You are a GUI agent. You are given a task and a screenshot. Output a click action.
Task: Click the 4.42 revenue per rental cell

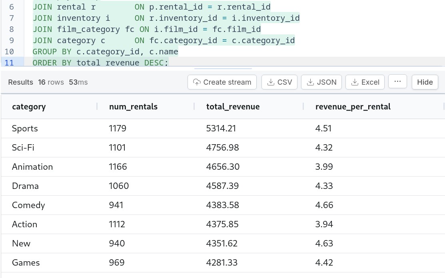(324, 263)
